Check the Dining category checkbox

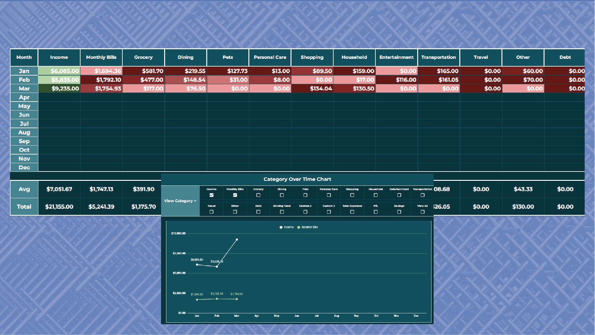pyautogui.click(x=282, y=195)
